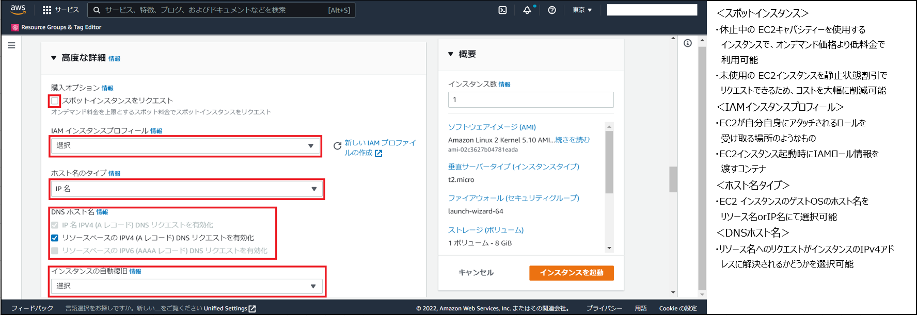Viewport: 917px width, 334px height.
Task: Open 情報 link beside DNS ホスト名
Action: click(x=102, y=212)
